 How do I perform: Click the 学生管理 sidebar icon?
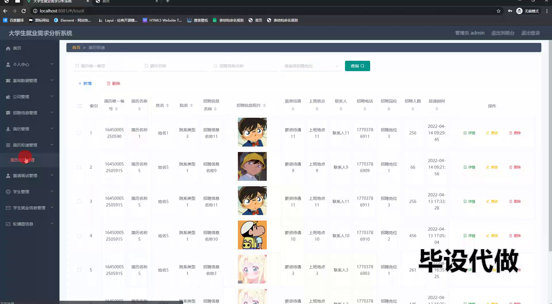point(8,192)
